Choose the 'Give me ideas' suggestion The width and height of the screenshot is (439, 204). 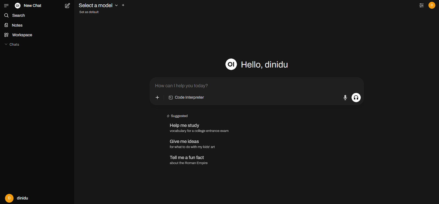click(192, 144)
